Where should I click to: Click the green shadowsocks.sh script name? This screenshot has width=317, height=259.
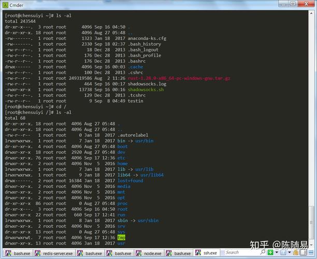click(146, 90)
